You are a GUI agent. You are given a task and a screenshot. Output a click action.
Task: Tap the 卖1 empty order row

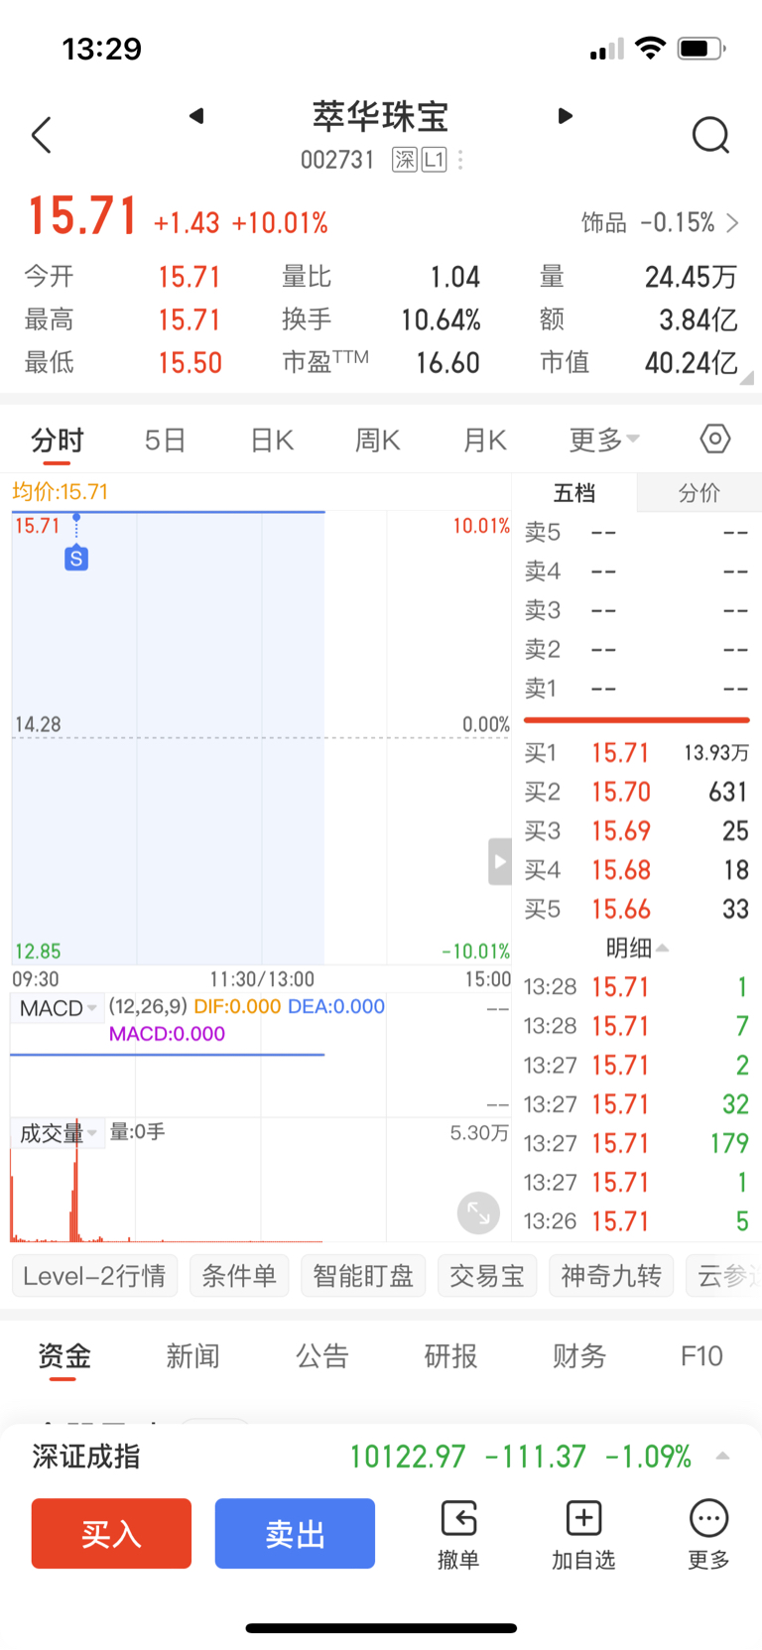636,689
